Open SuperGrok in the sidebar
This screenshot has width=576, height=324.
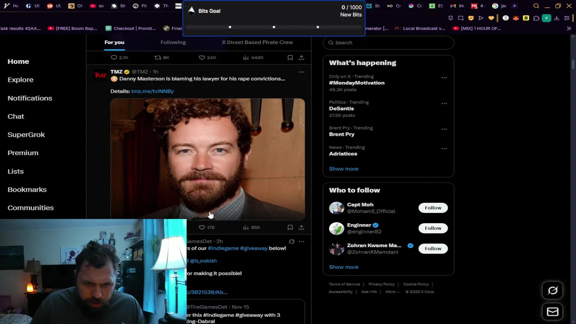(26, 135)
